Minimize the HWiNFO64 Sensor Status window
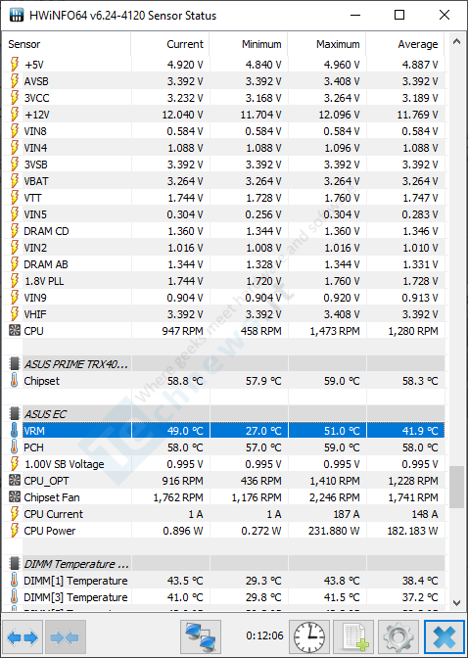 pyautogui.click(x=355, y=15)
